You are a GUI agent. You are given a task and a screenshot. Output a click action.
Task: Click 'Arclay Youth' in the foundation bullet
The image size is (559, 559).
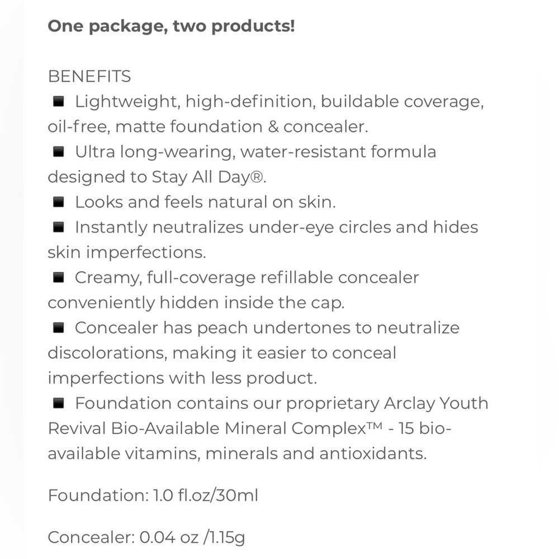click(436, 404)
